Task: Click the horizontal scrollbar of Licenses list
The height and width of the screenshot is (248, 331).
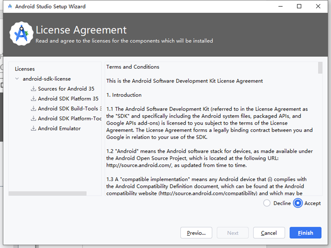Action: pyautogui.click(x=47, y=193)
